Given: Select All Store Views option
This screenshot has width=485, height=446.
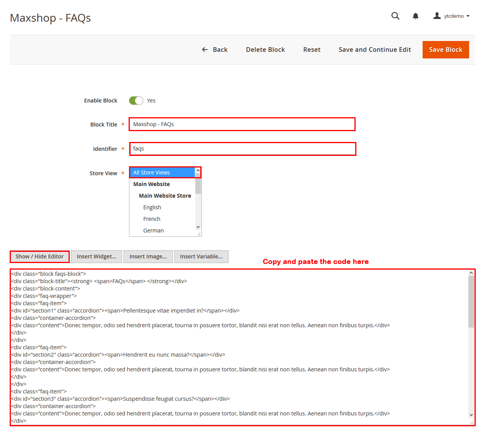Looking at the screenshot, I should click(x=162, y=173).
